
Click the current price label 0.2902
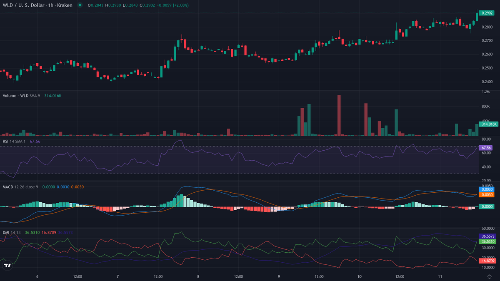487,13
